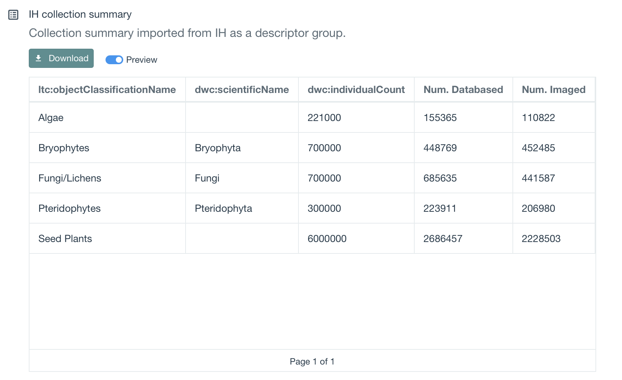Click the Pteridophytes classification cell
Image resolution: width=622 pixels, height=380 pixels.
click(69, 208)
